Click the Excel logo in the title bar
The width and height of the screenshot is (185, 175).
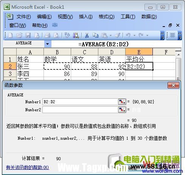[x=7, y=7]
